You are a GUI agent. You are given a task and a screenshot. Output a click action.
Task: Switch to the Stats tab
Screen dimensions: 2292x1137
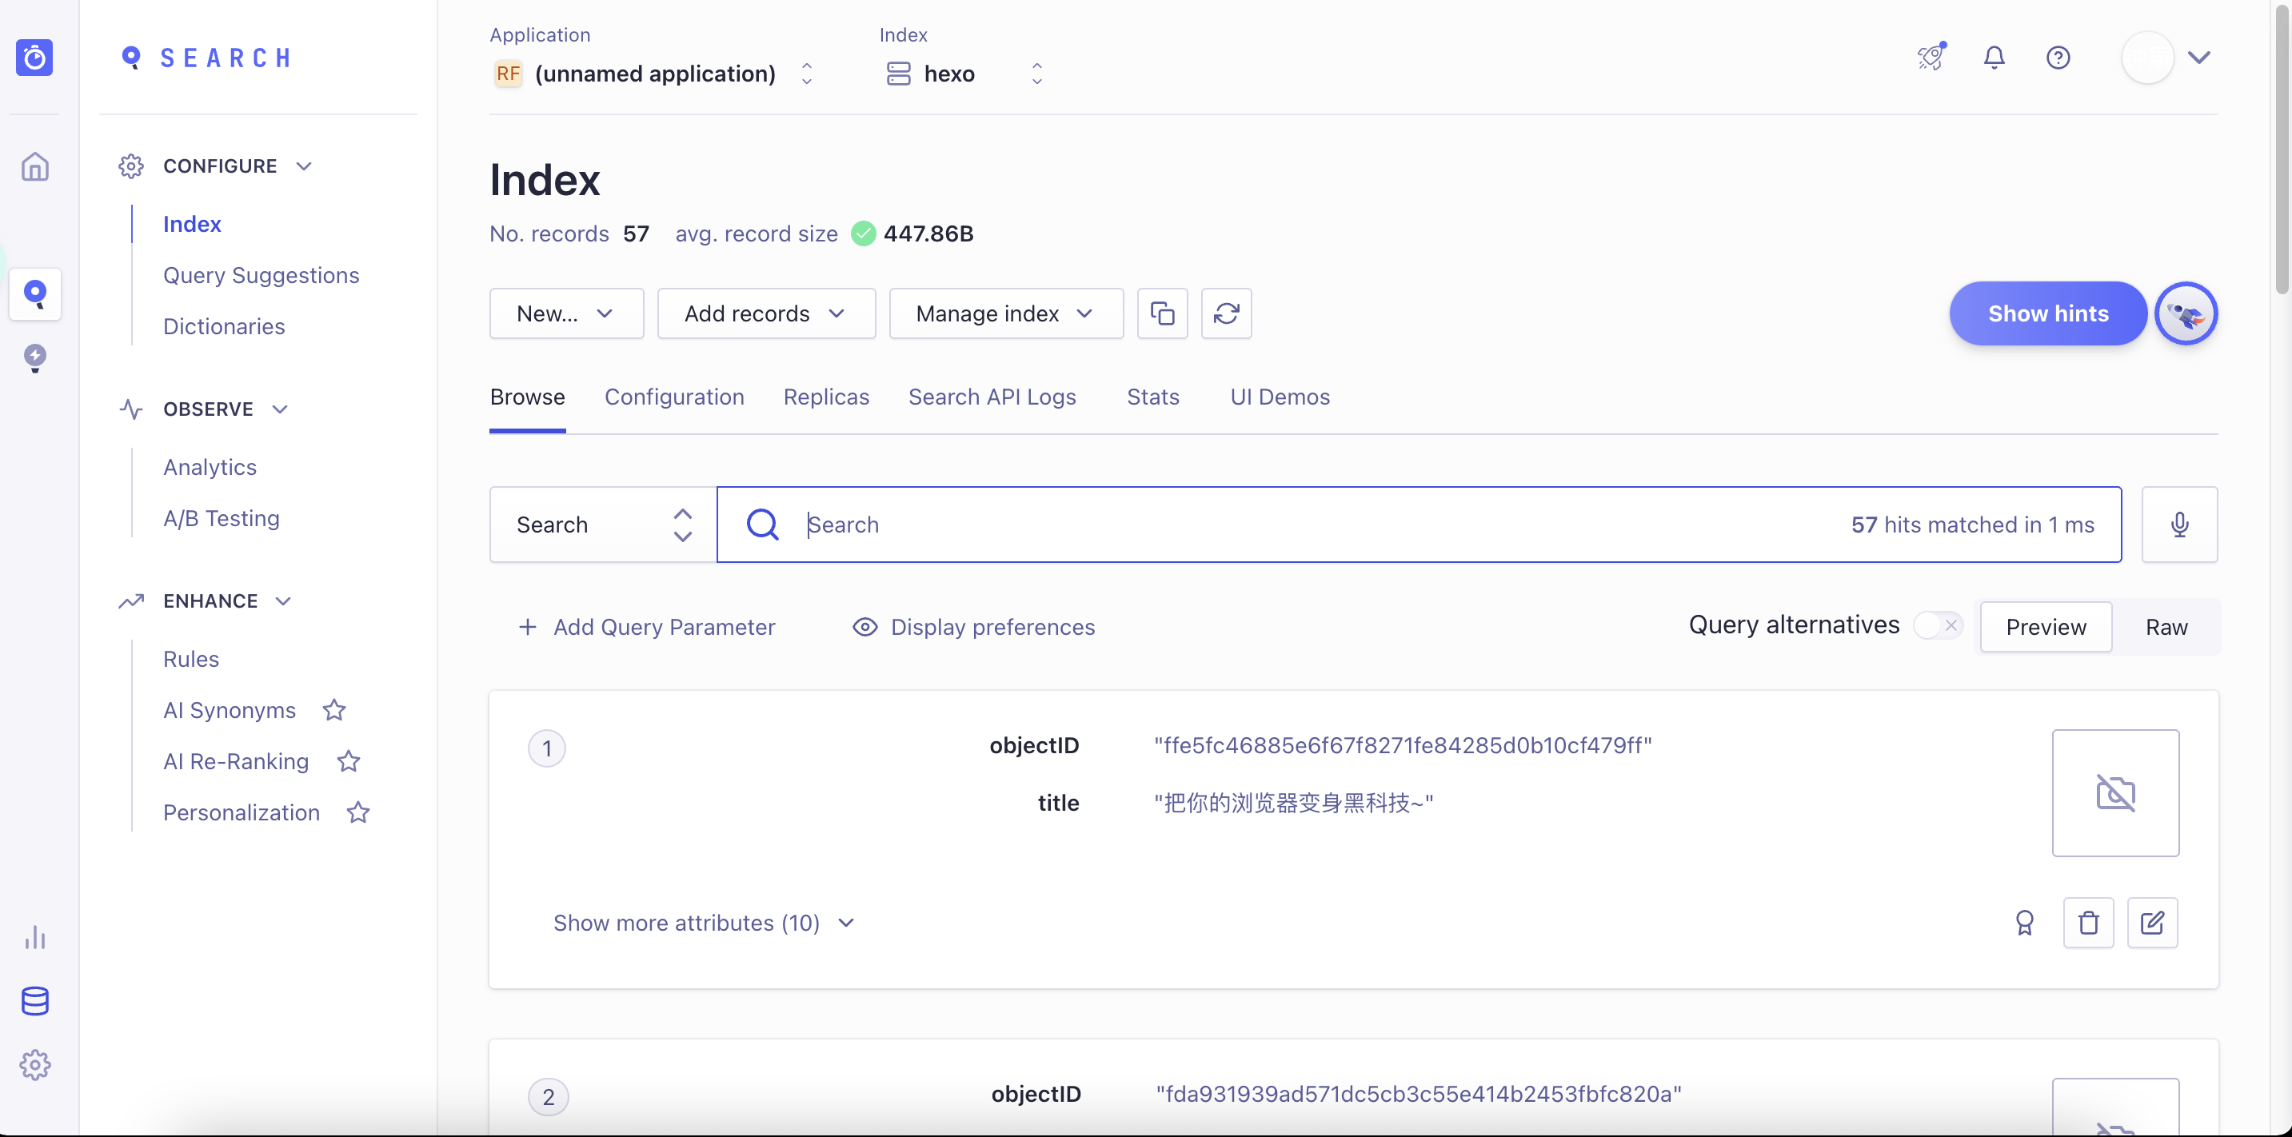point(1153,397)
